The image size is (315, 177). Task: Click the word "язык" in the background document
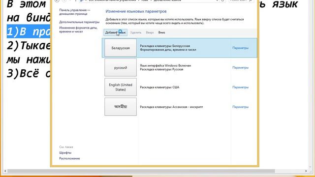pyautogui.click(x=285, y=4)
